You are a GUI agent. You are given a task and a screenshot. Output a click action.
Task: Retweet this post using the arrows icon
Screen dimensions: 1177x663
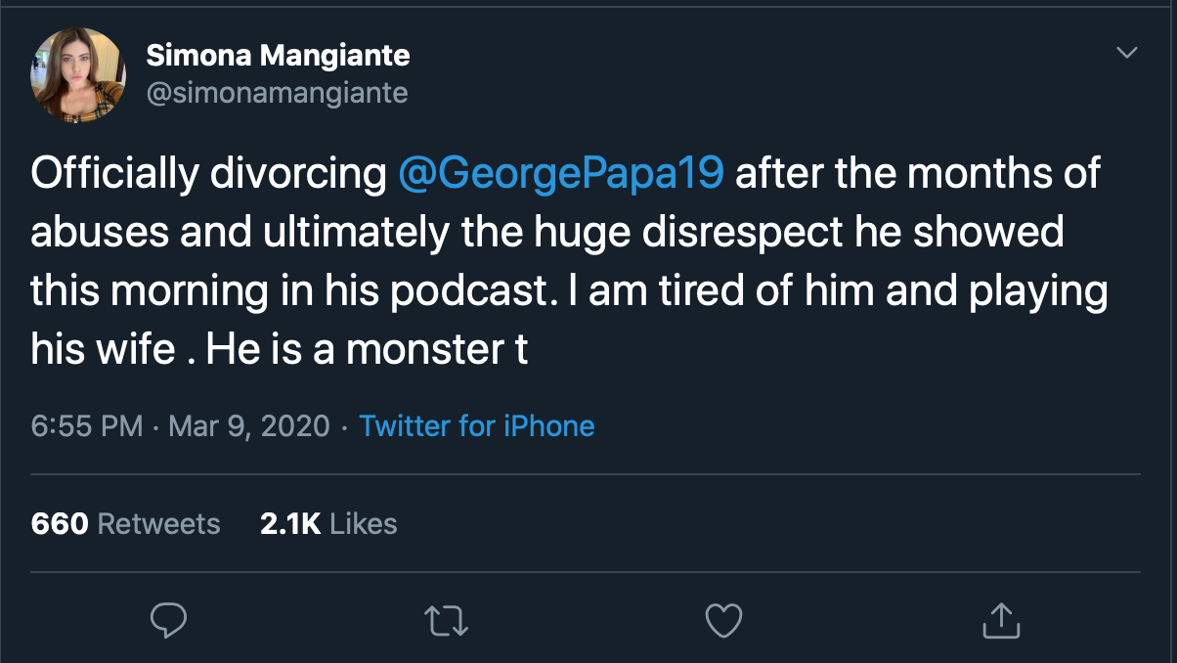click(447, 619)
